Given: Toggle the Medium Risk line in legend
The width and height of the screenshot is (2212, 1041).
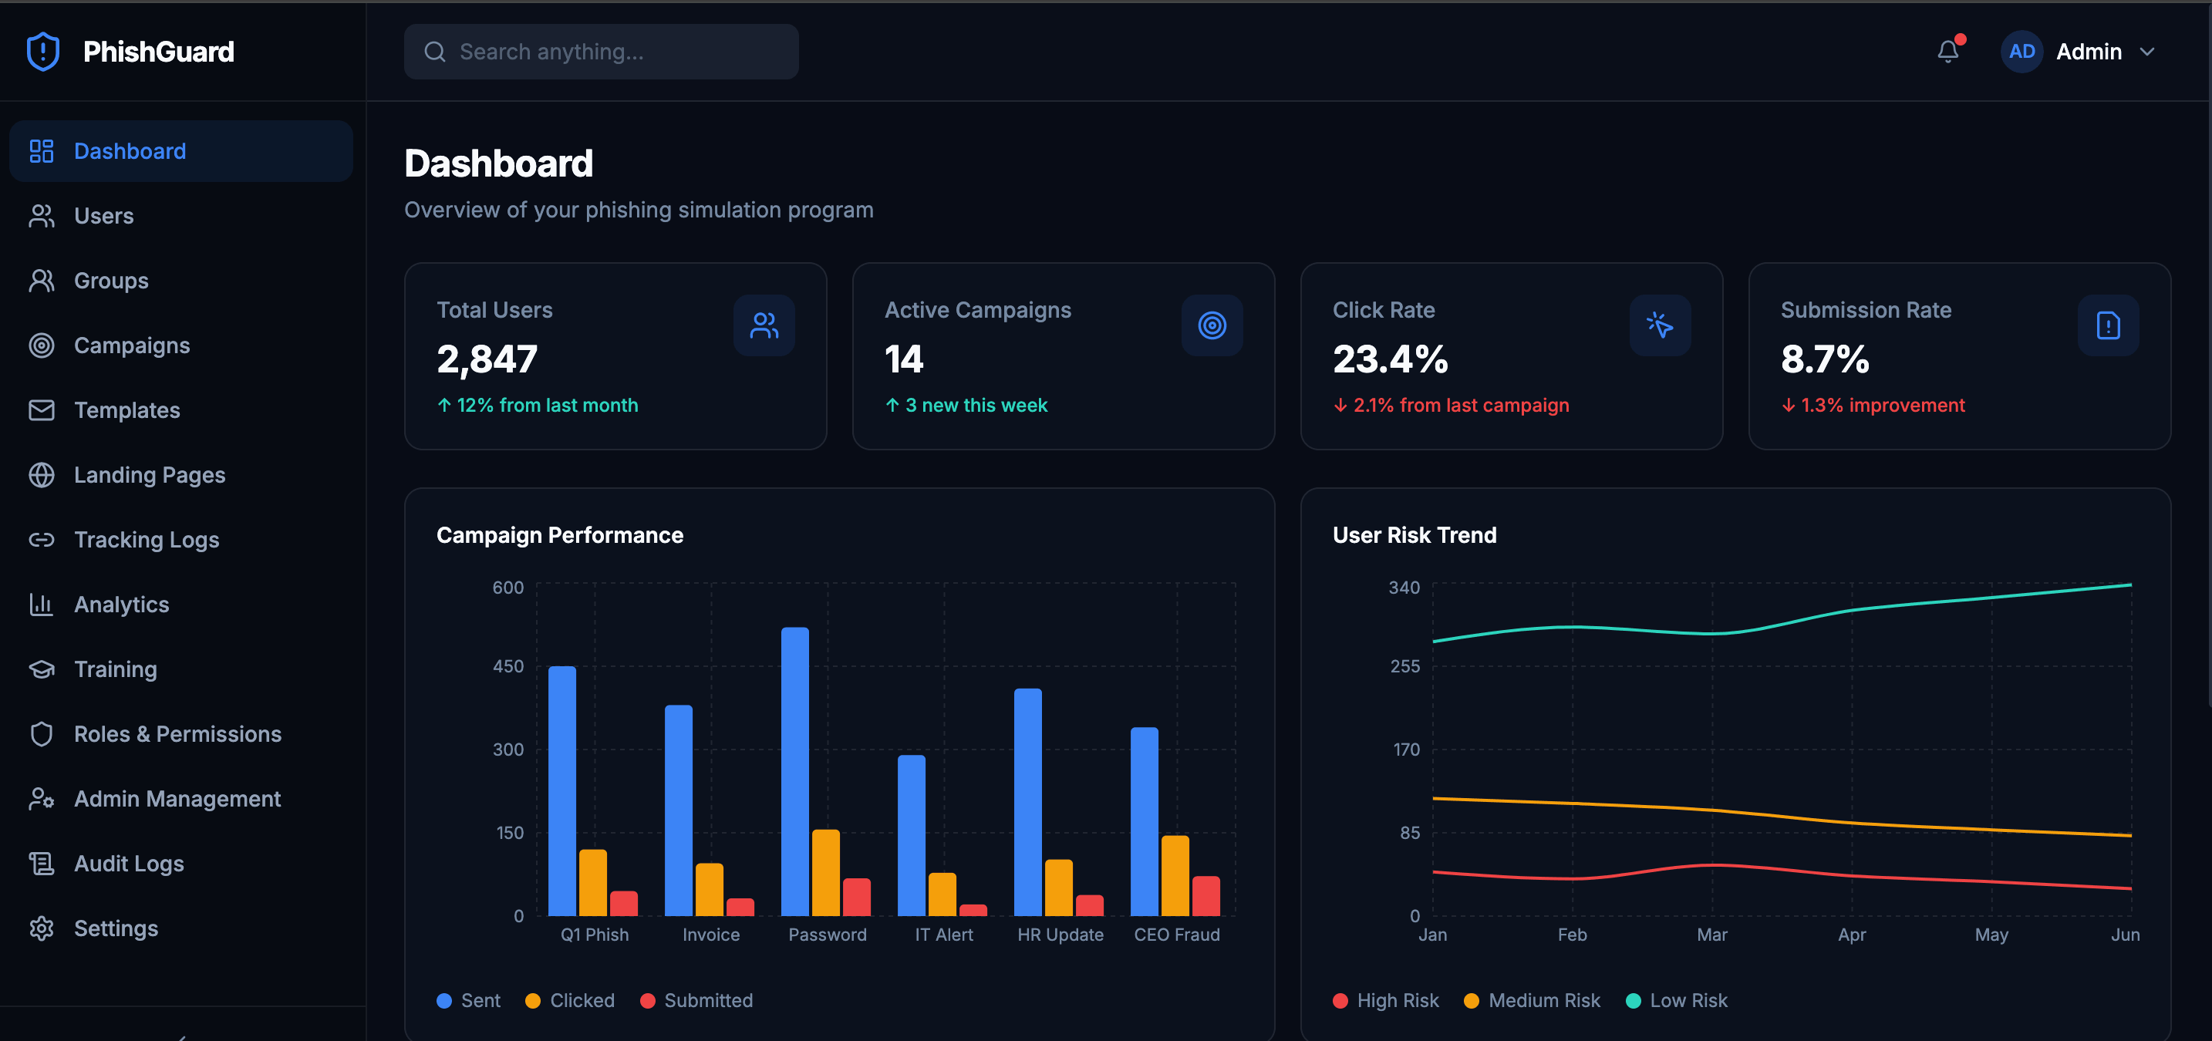Looking at the screenshot, I should (1533, 1001).
